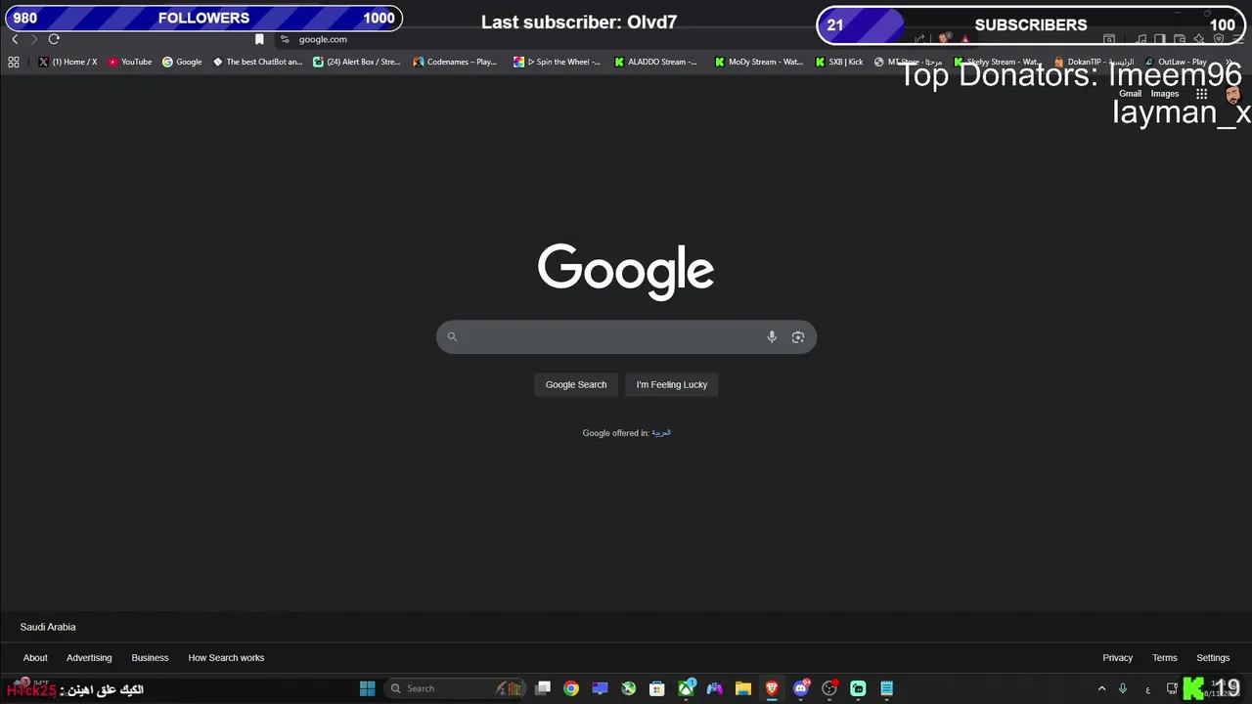This screenshot has width=1252, height=704.
Task: Reload the page with the refresh icon
Action: click(x=54, y=39)
